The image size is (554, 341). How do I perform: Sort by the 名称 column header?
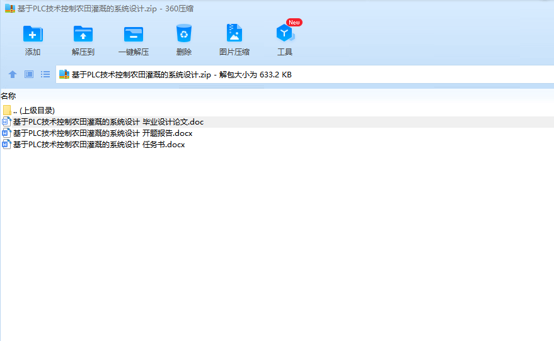8,96
